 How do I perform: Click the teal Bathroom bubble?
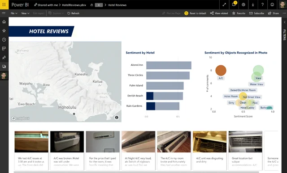tap(269, 108)
